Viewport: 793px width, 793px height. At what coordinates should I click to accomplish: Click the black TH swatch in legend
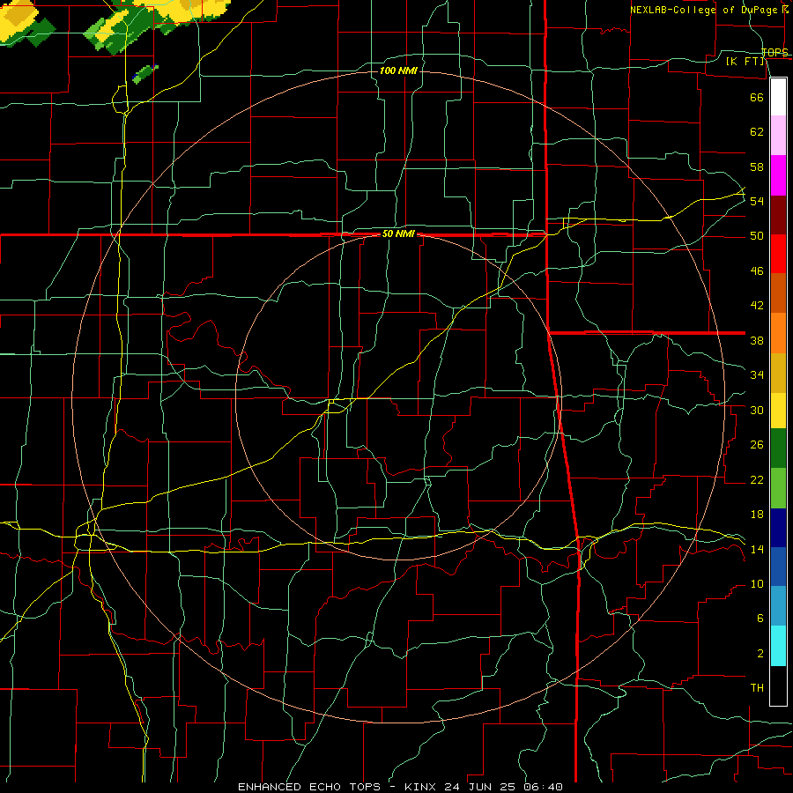(778, 686)
